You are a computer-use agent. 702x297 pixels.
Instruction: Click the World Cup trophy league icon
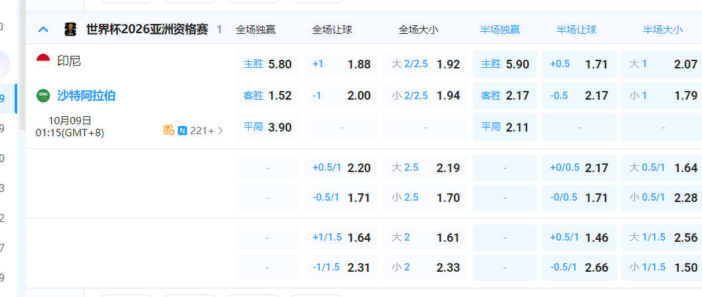click(x=70, y=29)
